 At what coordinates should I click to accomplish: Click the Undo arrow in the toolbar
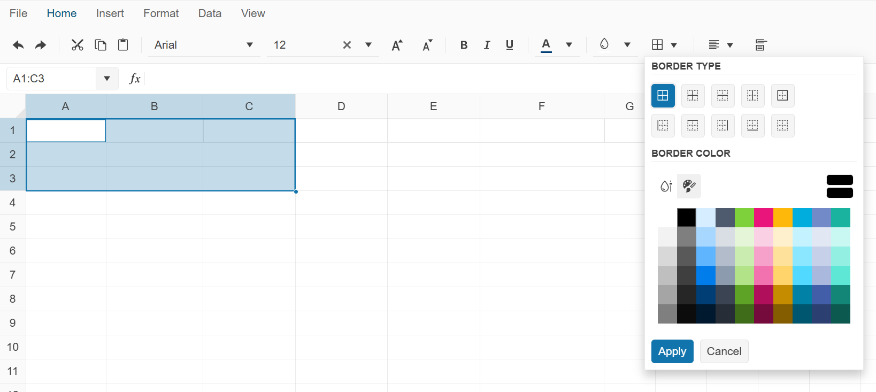pyautogui.click(x=18, y=45)
